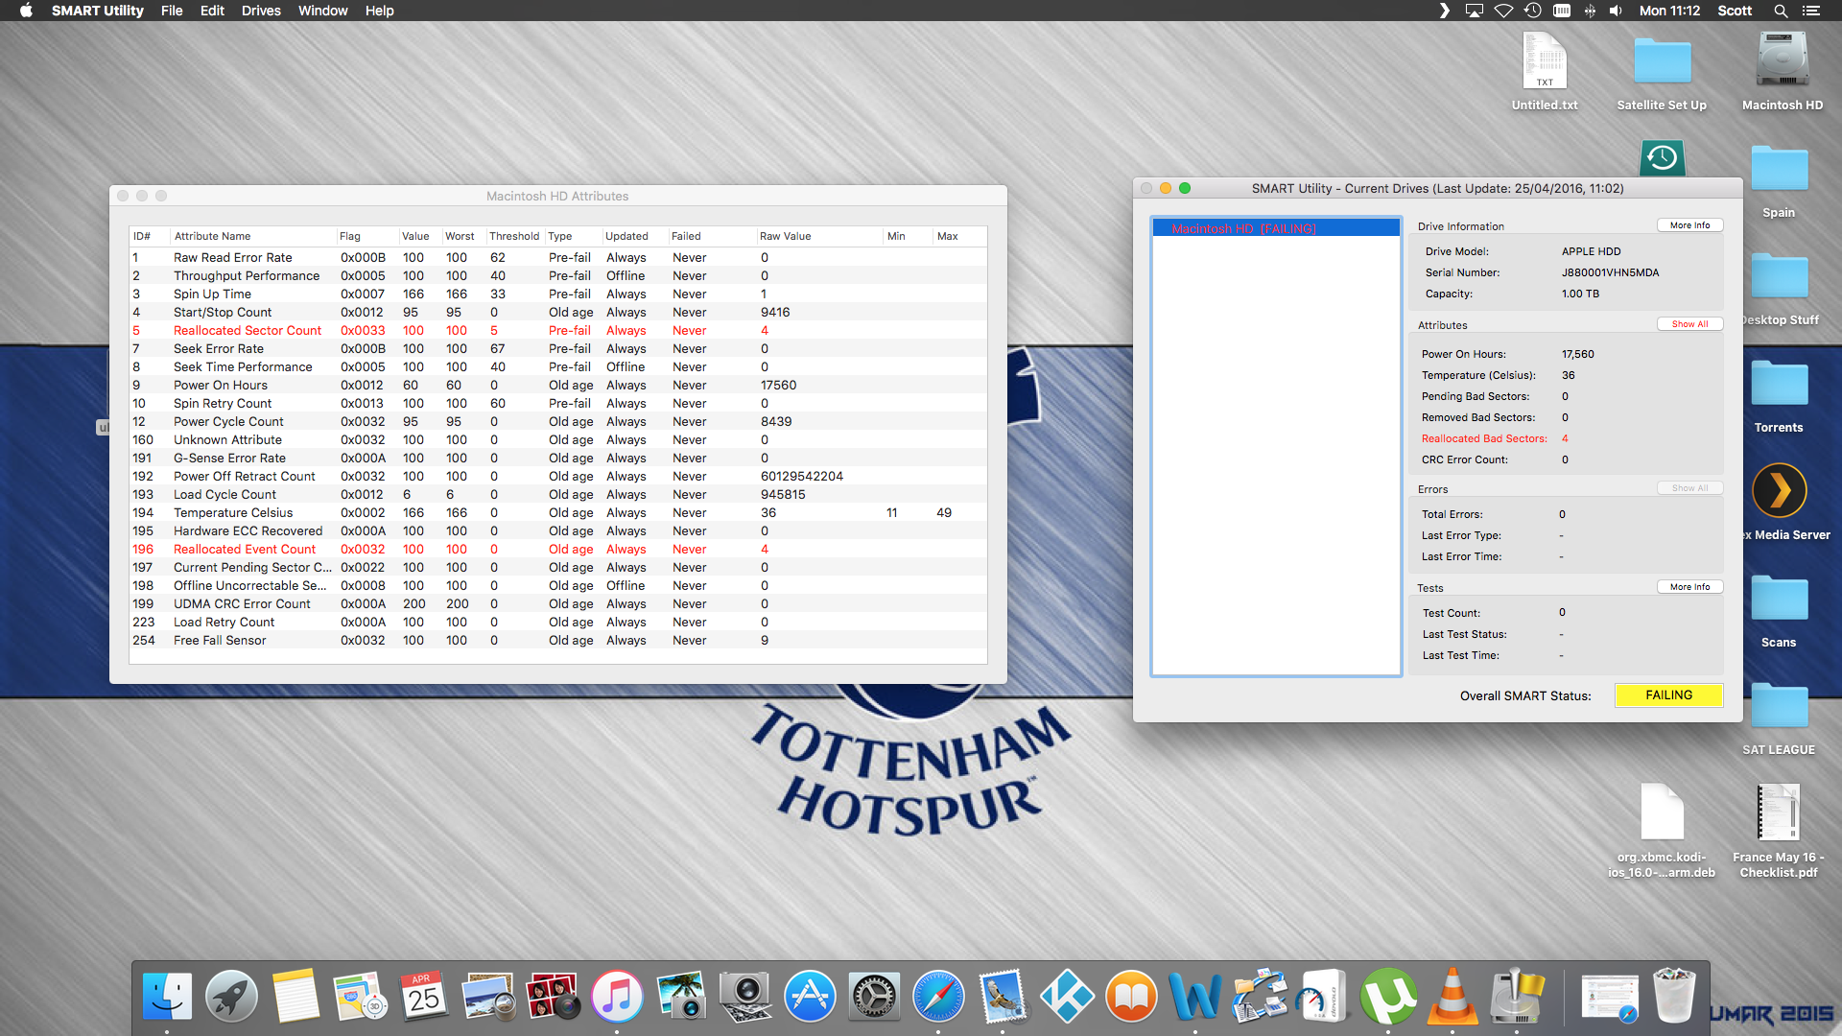1842x1036 pixels.
Task: Launch Launchpad rocket icon in dock
Action: [x=231, y=997]
